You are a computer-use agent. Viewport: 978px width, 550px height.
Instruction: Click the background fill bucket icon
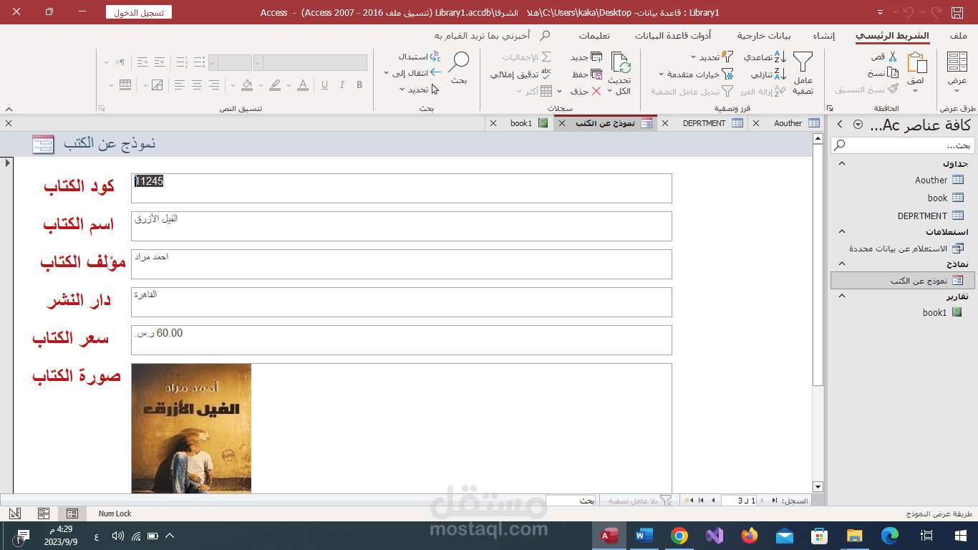[247, 85]
